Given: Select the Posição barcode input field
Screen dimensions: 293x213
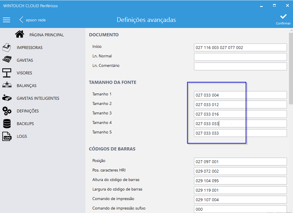Looking at the screenshot, I should click(x=240, y=162).
